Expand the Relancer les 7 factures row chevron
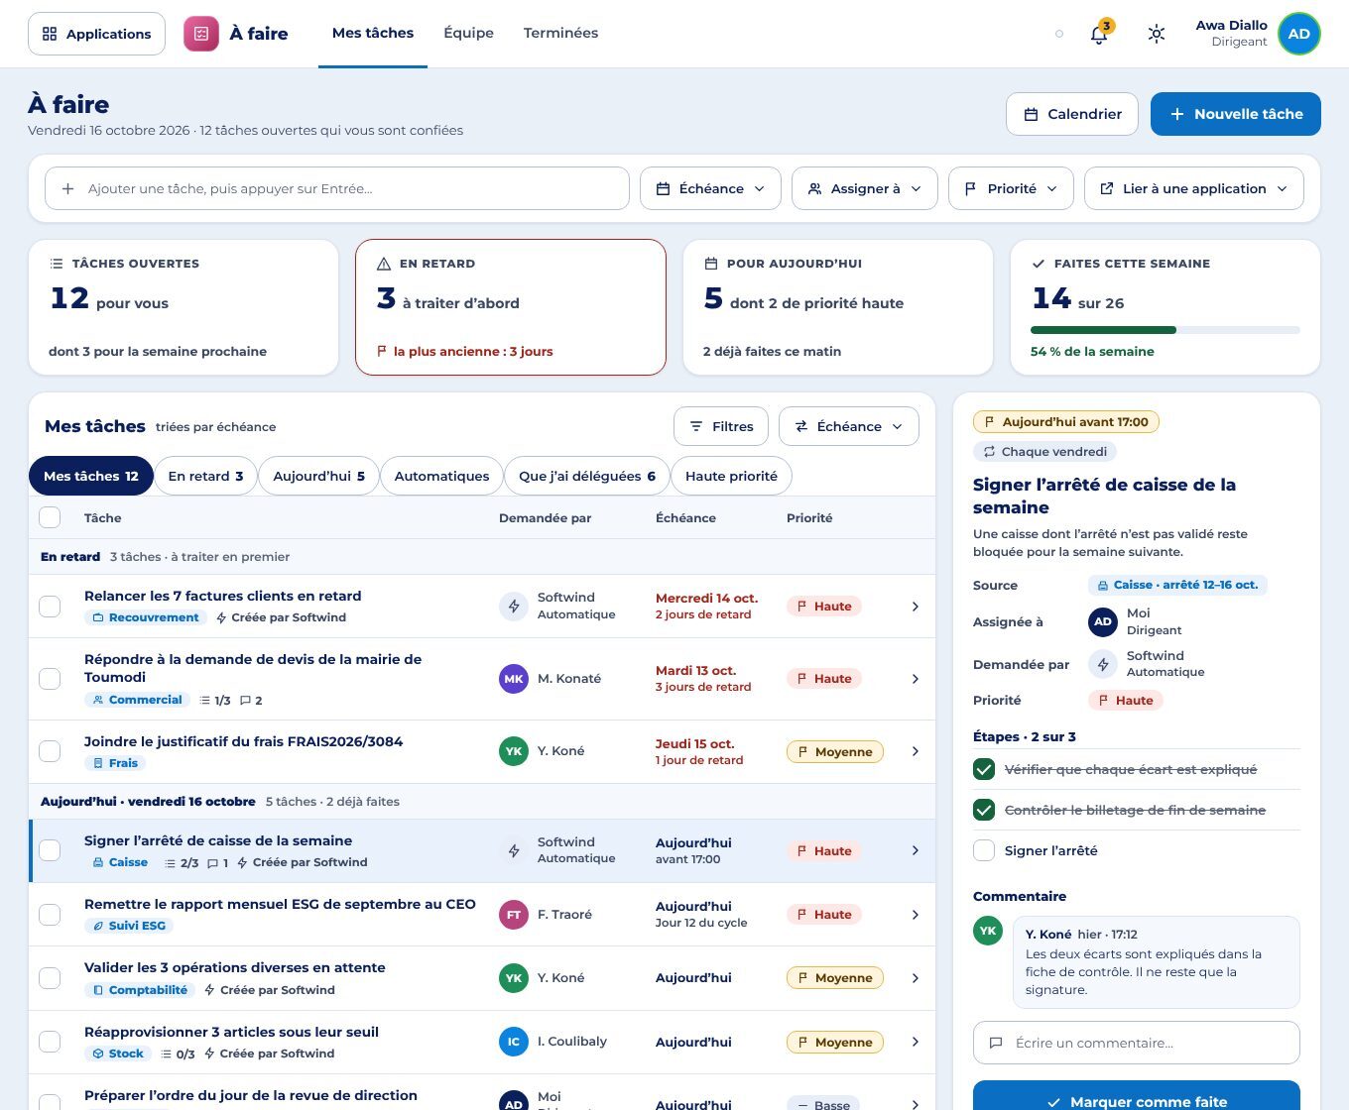The height and width of the screenshot is (1110, 1349). [915, 607]
